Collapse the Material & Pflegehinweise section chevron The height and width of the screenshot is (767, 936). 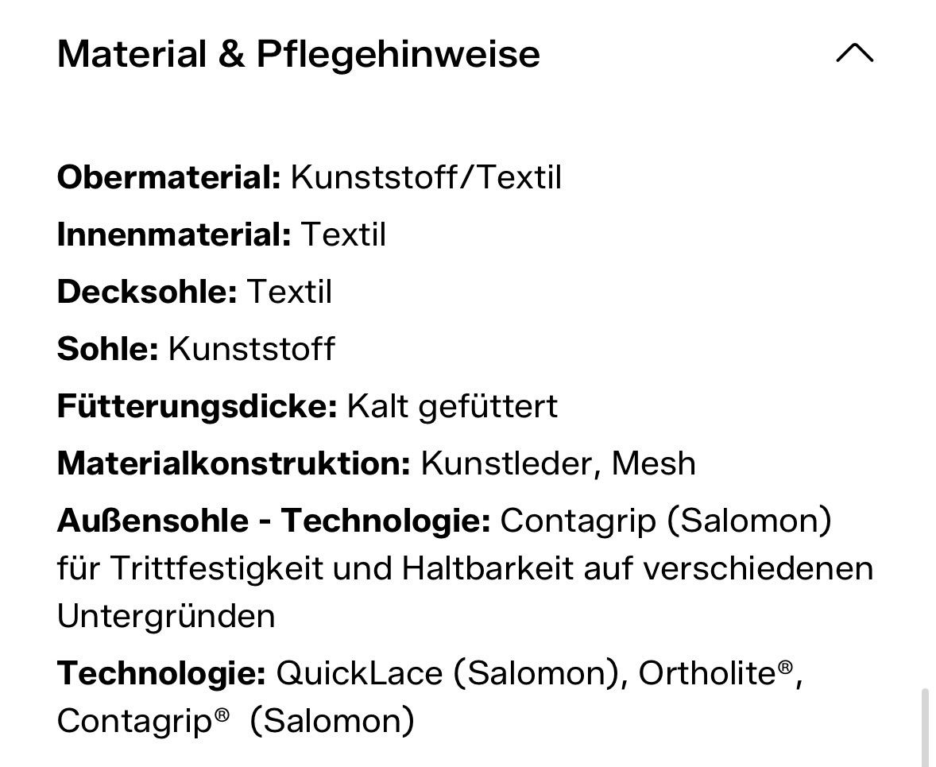click(x=855, y=53)
